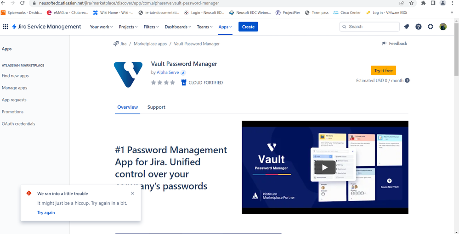Open OAuth credentials in the sidebar
This screenshot has height=234, width=459.
tap(18, 124)
